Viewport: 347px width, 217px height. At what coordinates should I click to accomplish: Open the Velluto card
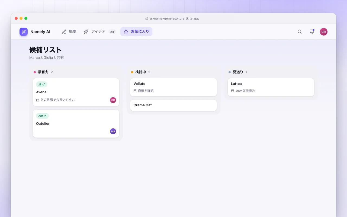click(x=173, y=87)
